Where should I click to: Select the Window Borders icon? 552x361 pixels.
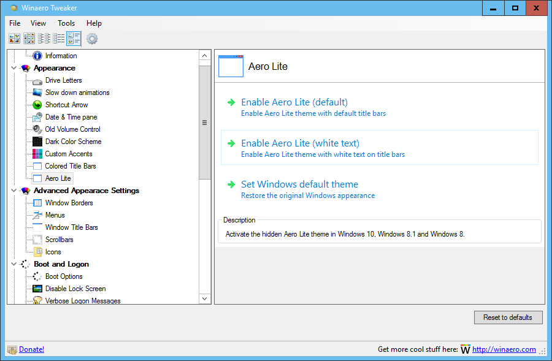click(x=37, y=203)
